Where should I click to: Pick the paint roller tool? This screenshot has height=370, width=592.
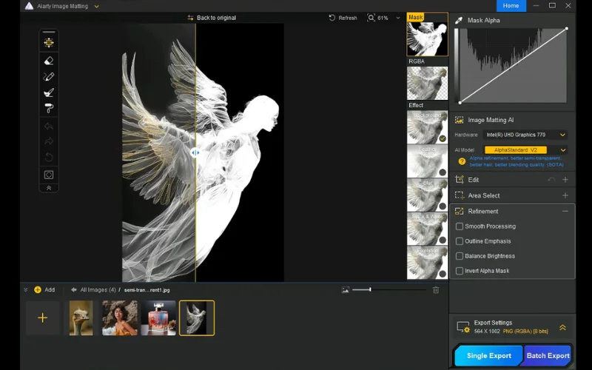point(49,108)
